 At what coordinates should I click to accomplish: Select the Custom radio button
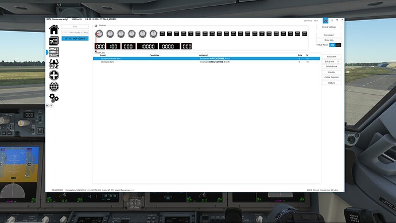[x=96, y=26]
